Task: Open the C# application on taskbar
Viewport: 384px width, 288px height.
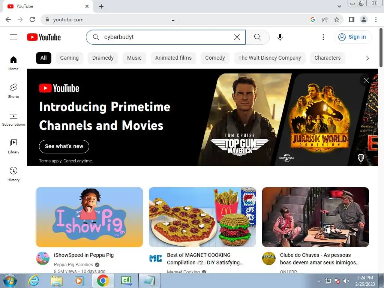Action: point(126,280)
